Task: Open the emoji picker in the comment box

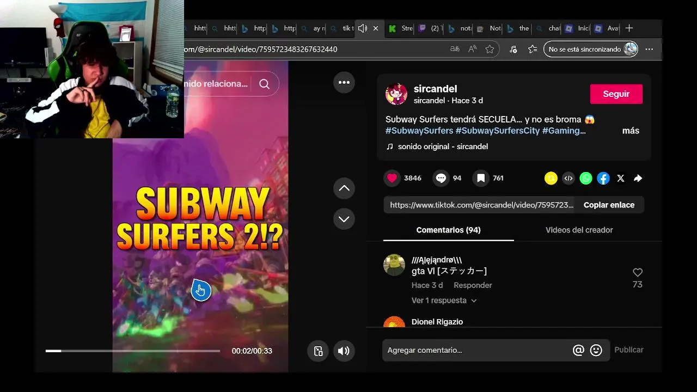Action: [596, 350]
